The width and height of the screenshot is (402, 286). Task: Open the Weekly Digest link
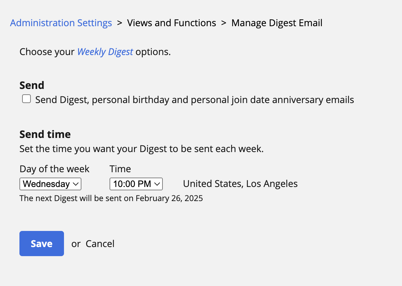coord(105,52)
